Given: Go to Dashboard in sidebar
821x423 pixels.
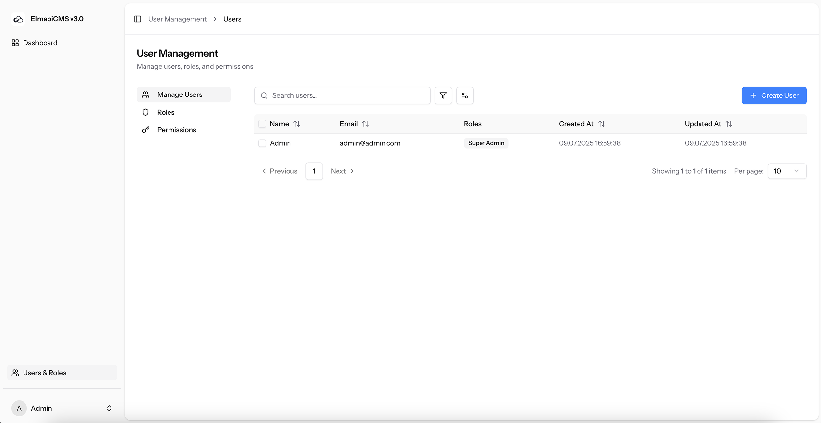Looking at the screenshot, I should [40, 43].
